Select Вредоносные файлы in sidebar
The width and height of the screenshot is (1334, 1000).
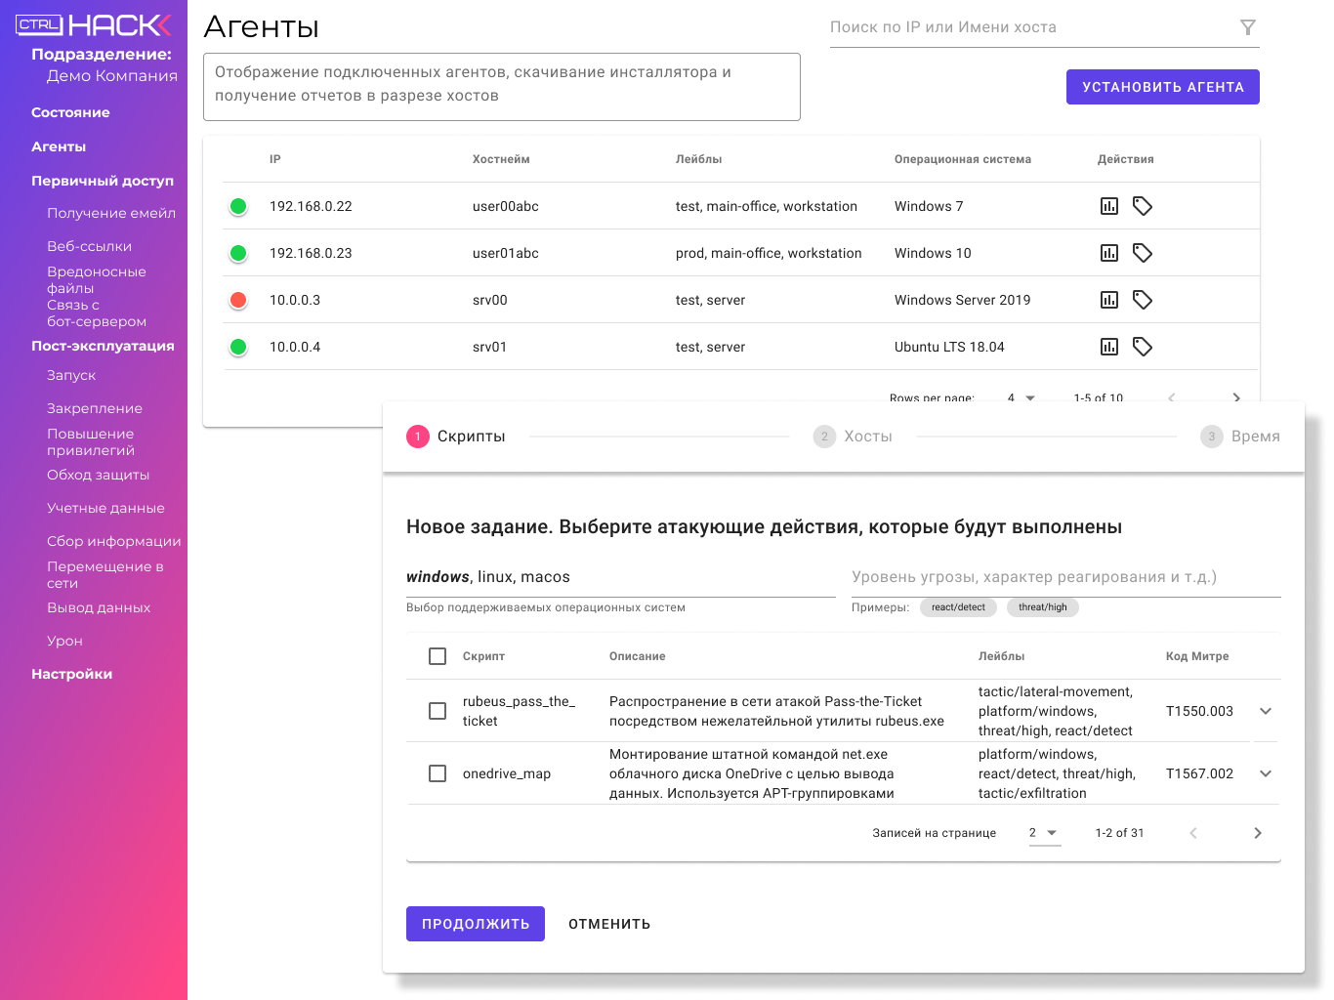click(97, 279)
